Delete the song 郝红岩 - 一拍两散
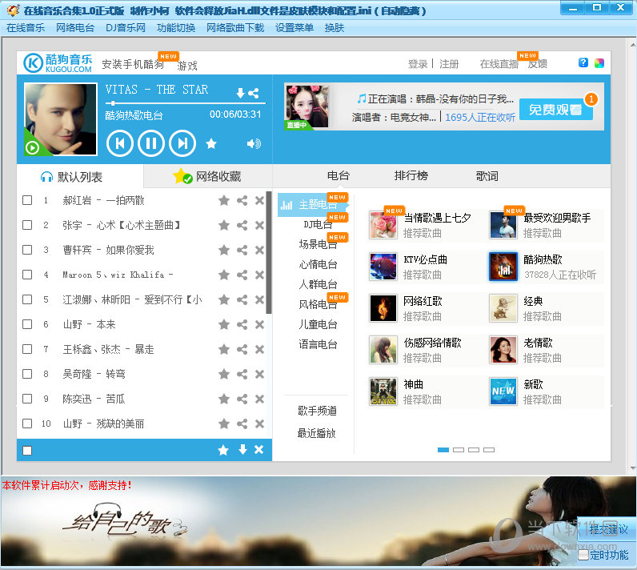Image resolution: width=637 pixels, height=570 pixels. [259, 200]
